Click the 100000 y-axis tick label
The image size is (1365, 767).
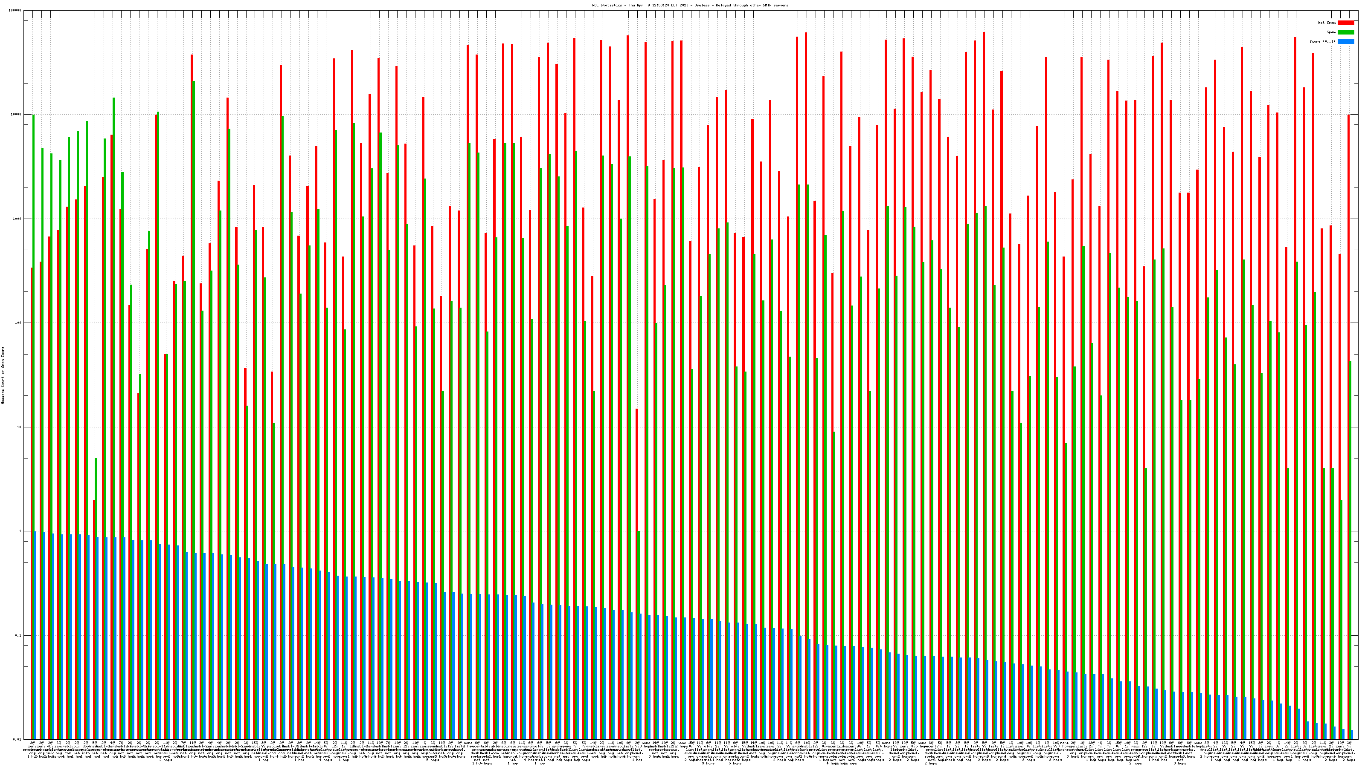tap(15, 11)
